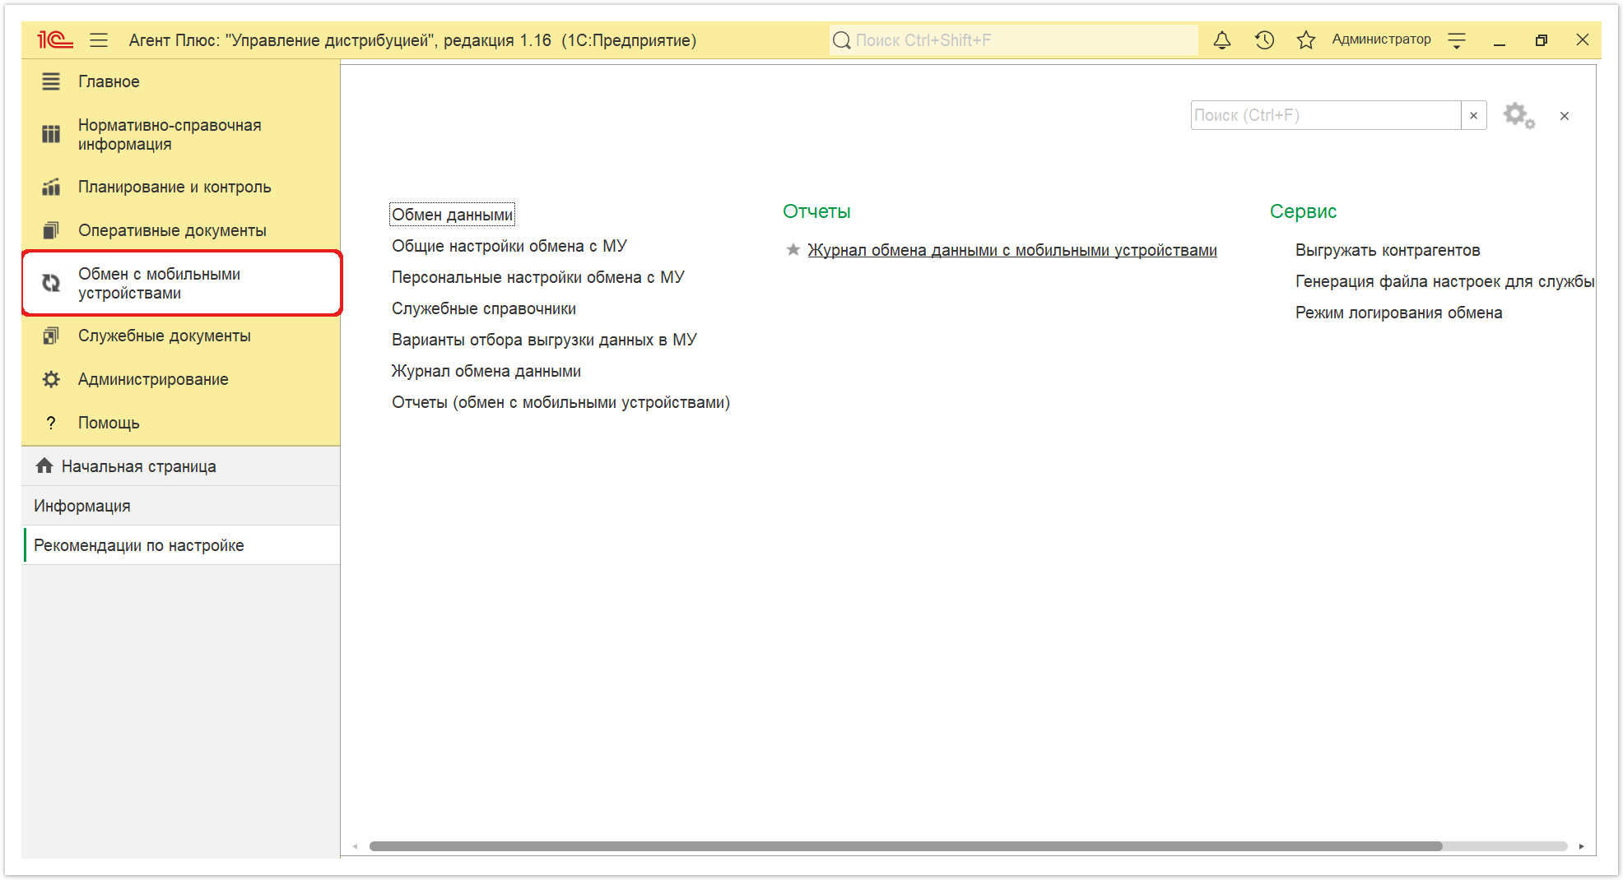Screen dimensions: 1623x880
Task: Click the Сервис group header
Action: tap(1303, 211)
